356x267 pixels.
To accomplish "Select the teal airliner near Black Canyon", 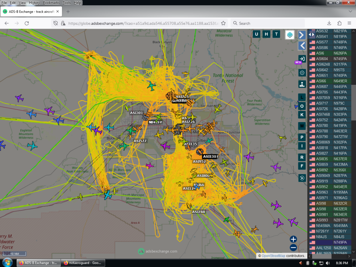I will (x=152, y=86).
